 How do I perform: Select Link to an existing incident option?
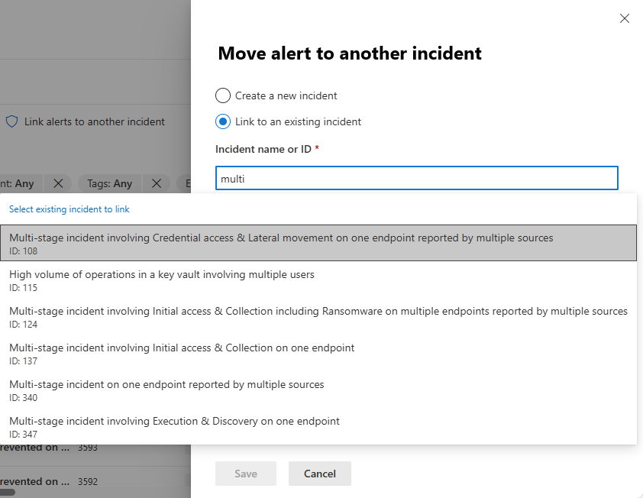pyautogui.click(x=223, y=121)
